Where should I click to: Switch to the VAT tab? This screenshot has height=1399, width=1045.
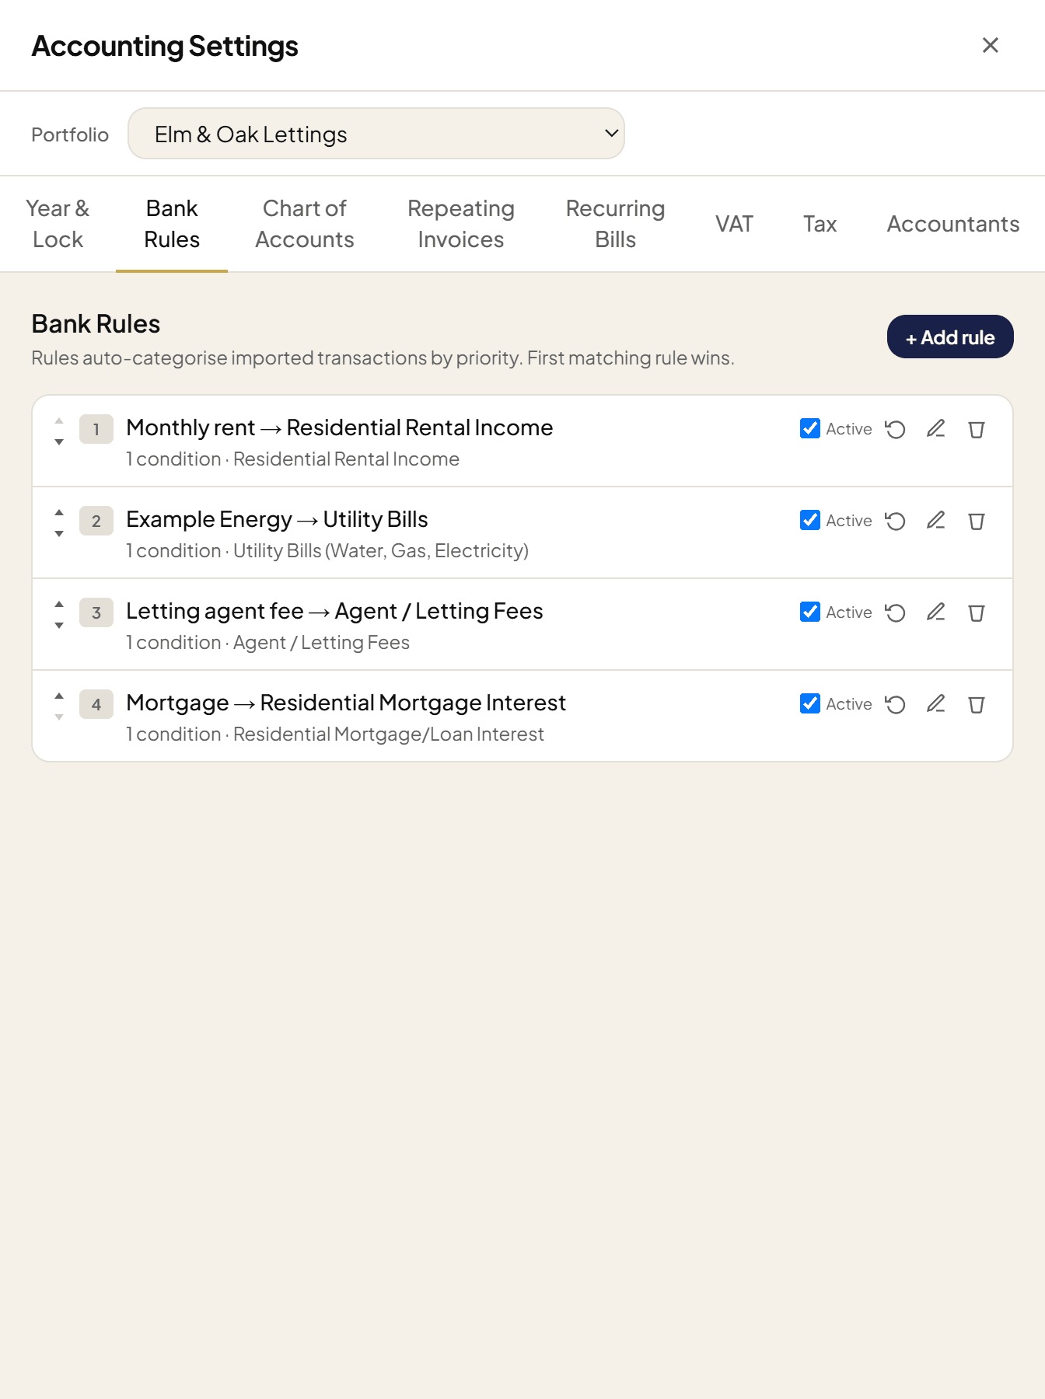point(734,224)
